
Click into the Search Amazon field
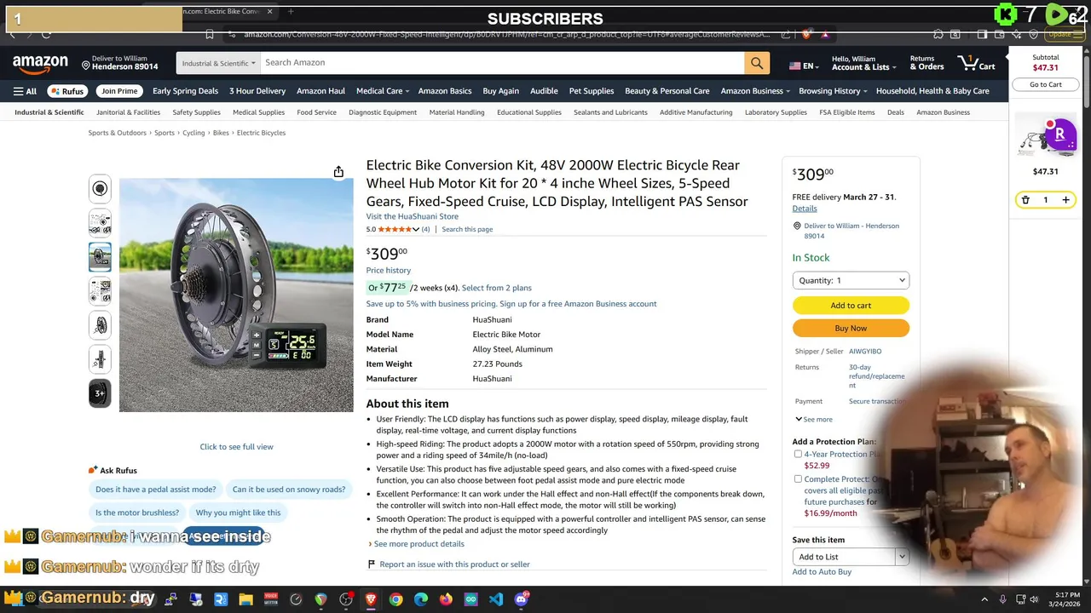pos(502,63)
